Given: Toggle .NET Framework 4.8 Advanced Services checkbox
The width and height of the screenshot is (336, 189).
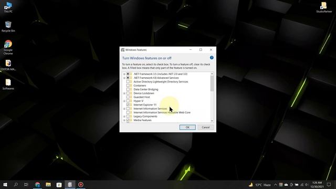Looking at the screenshot, I should (x=128, y=78).
